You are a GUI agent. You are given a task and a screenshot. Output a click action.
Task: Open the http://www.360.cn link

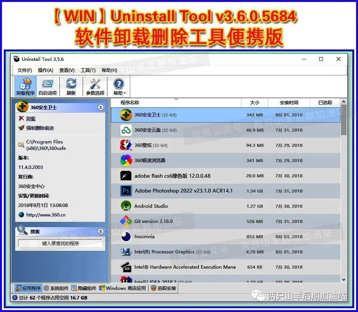click(x=46, y=215)
